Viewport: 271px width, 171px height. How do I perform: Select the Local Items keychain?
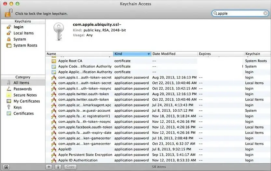pyautogui.click(x=23, y=33)
